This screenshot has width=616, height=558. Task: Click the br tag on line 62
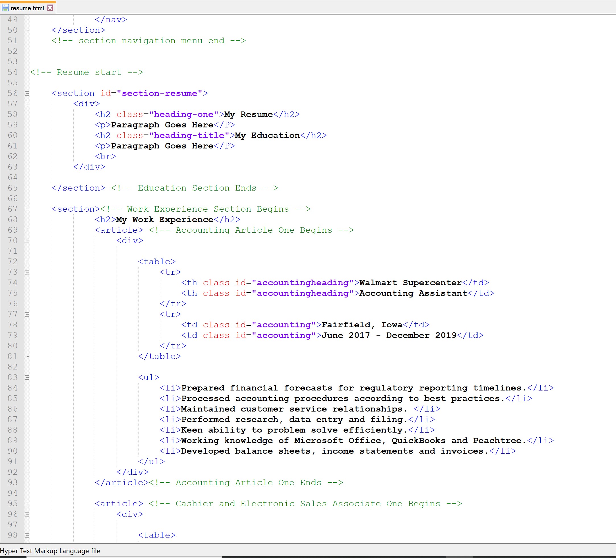pyautogui.click(x=106, y=156)
